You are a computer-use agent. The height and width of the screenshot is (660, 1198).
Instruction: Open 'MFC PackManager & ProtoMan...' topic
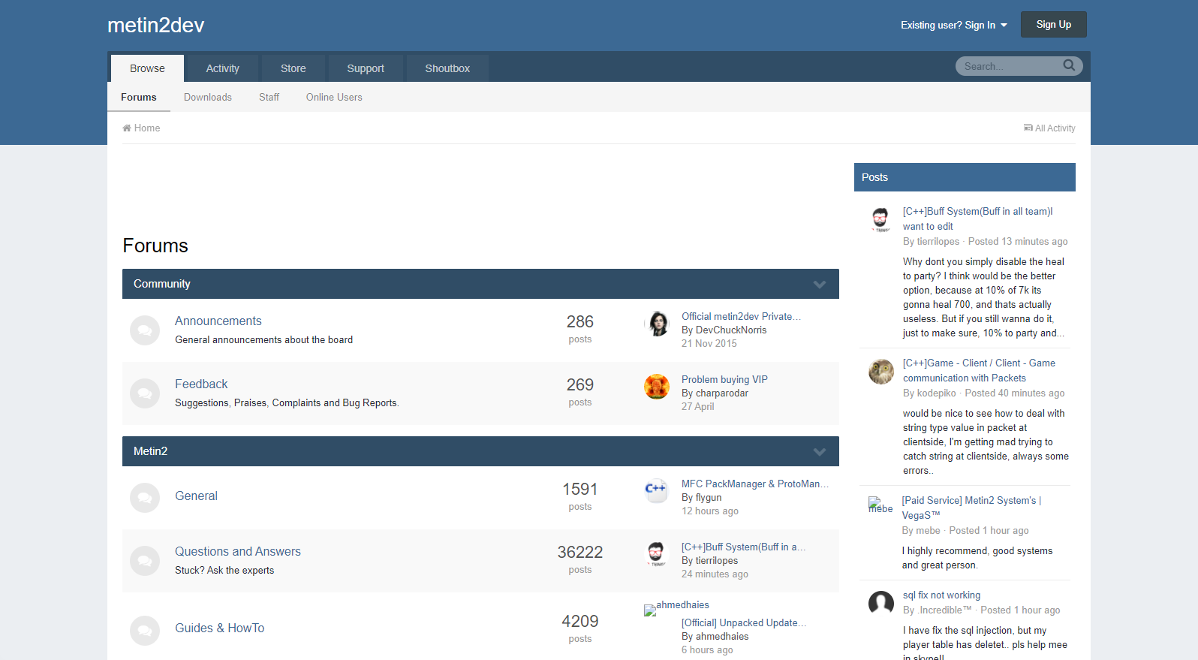[x=755, y=484]
